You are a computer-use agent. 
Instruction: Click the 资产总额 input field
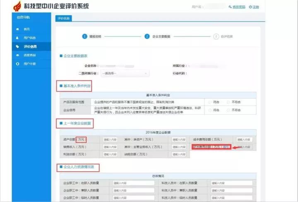109,139
